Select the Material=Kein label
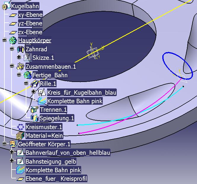 pos(44,135)
